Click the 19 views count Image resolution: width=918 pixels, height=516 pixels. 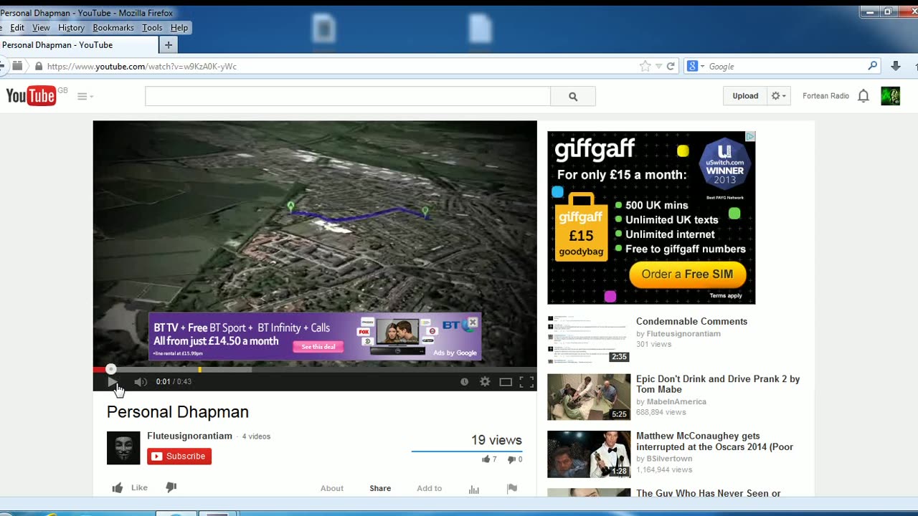point(496,440)
